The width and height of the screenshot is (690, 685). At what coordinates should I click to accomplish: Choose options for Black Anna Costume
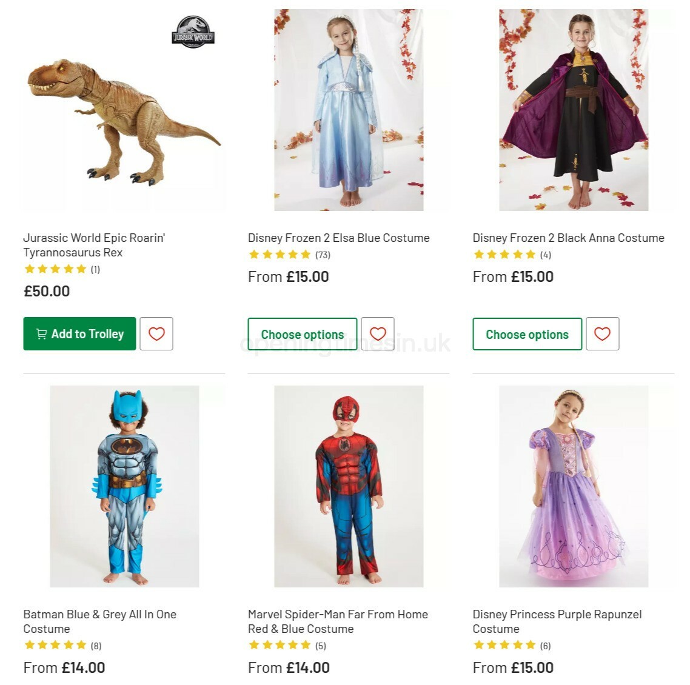[527, 334]
